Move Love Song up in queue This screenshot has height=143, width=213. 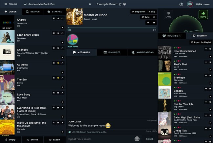(x=62, y=93)
